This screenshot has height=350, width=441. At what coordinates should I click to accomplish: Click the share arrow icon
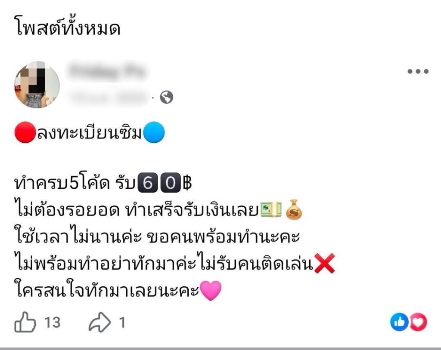click(99, 322)
